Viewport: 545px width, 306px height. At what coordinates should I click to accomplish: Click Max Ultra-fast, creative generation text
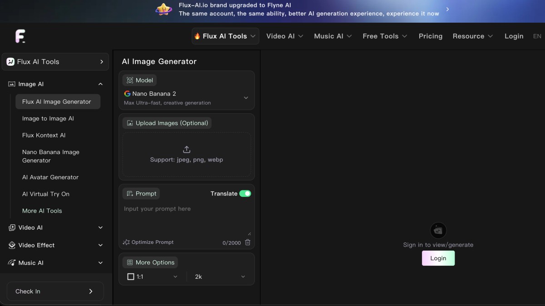tap(167, 103)
